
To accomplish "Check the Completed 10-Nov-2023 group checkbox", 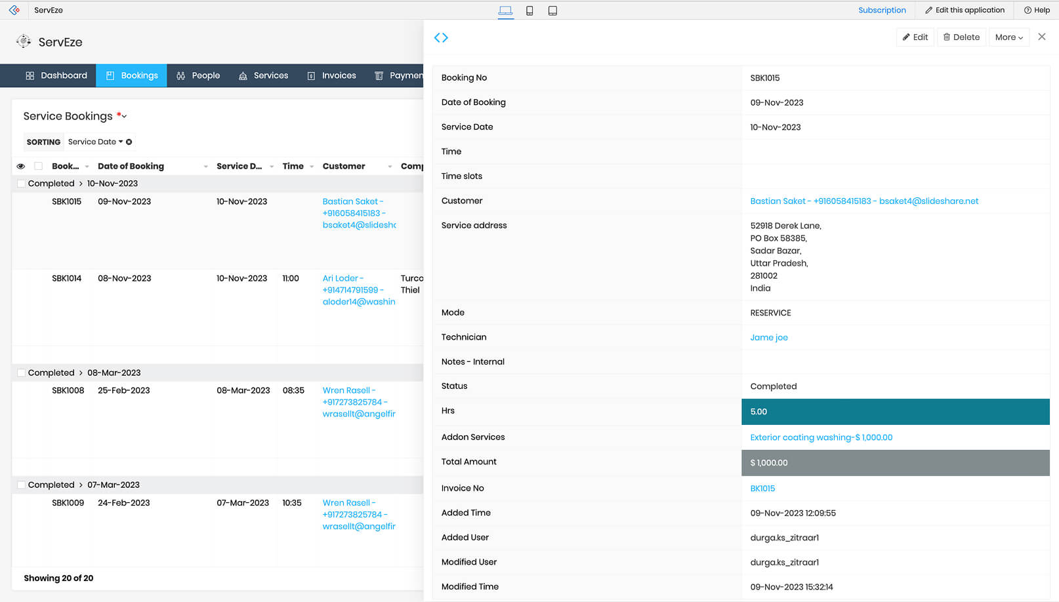I will (x=21, y=184).
